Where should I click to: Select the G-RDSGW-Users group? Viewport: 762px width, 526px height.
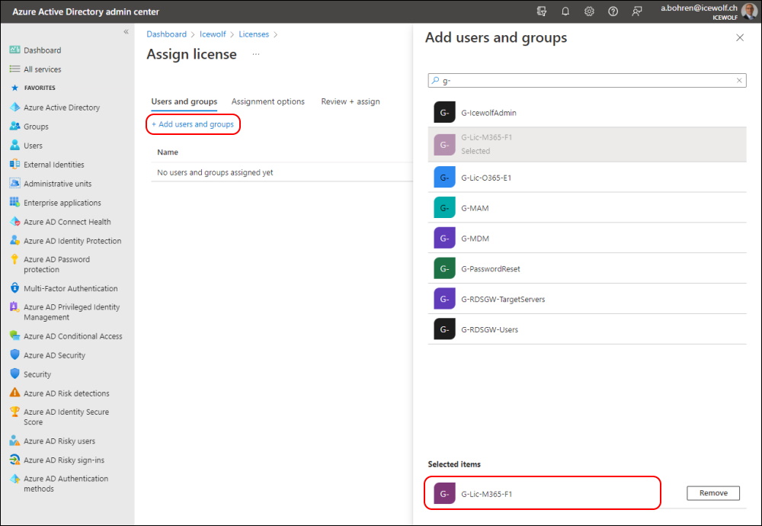point(587,329)
